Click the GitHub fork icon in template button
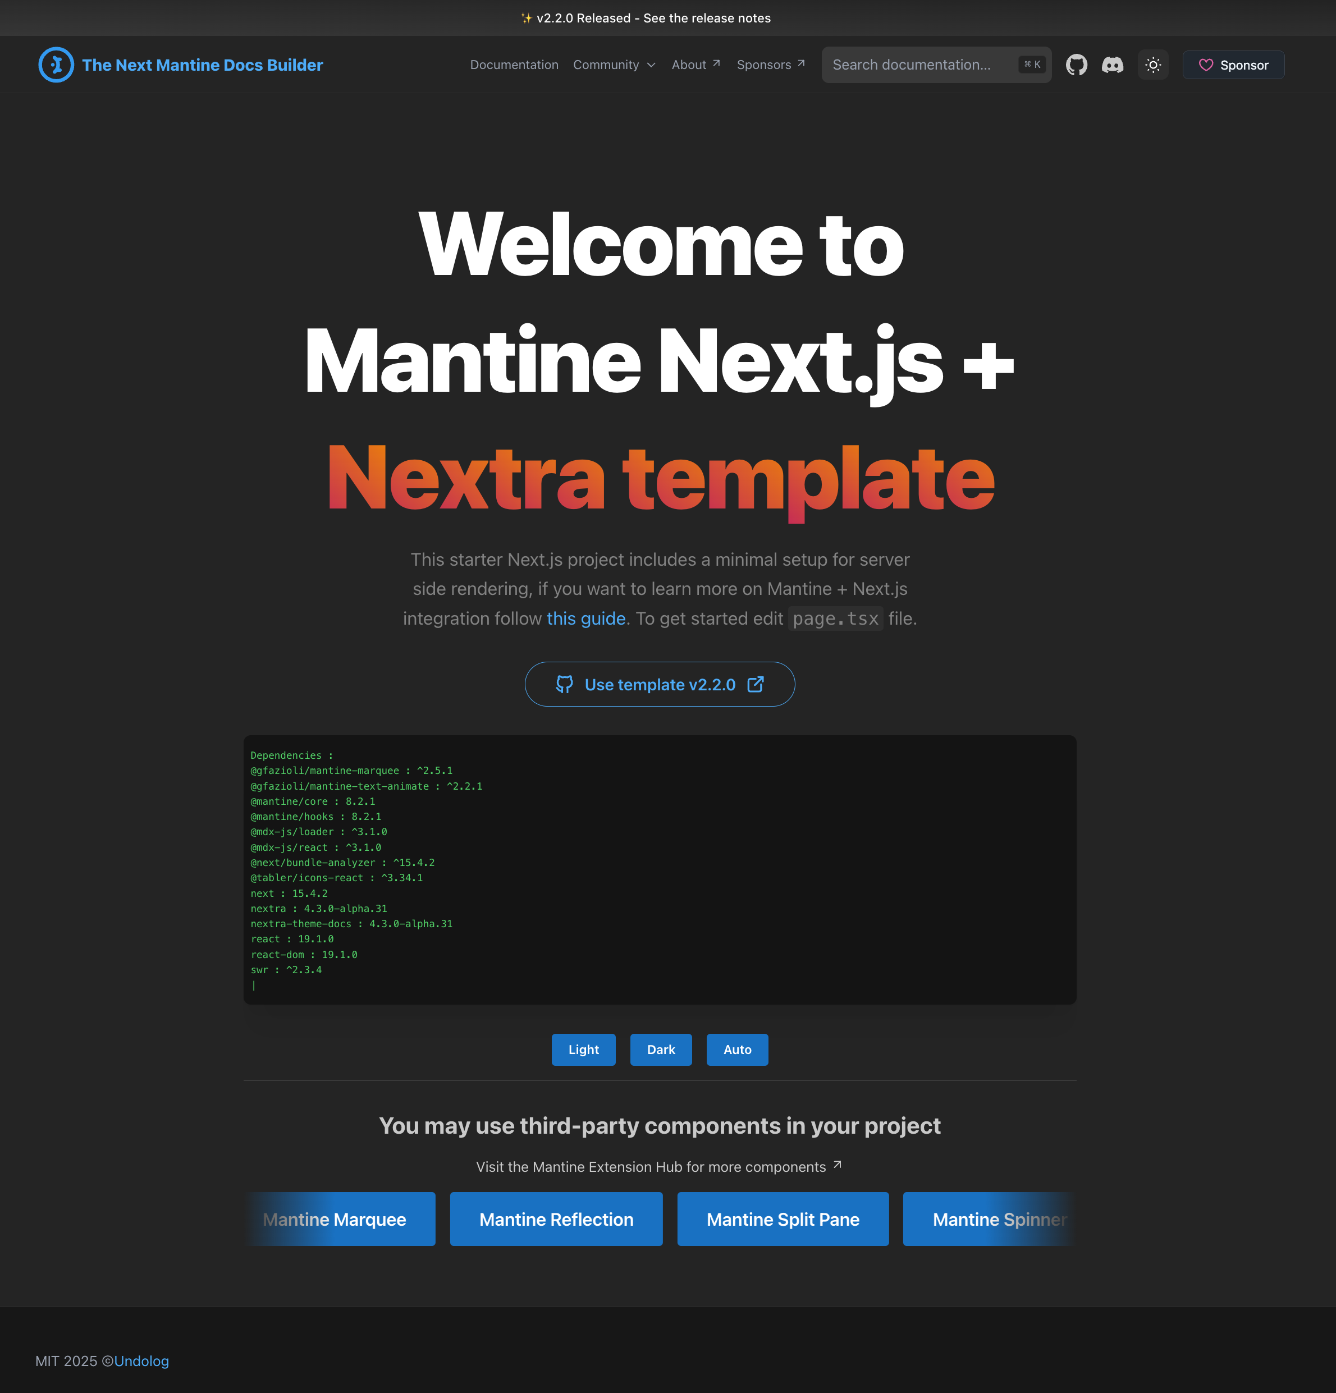Screen dimensions: 1336x1393 point(565,684)
